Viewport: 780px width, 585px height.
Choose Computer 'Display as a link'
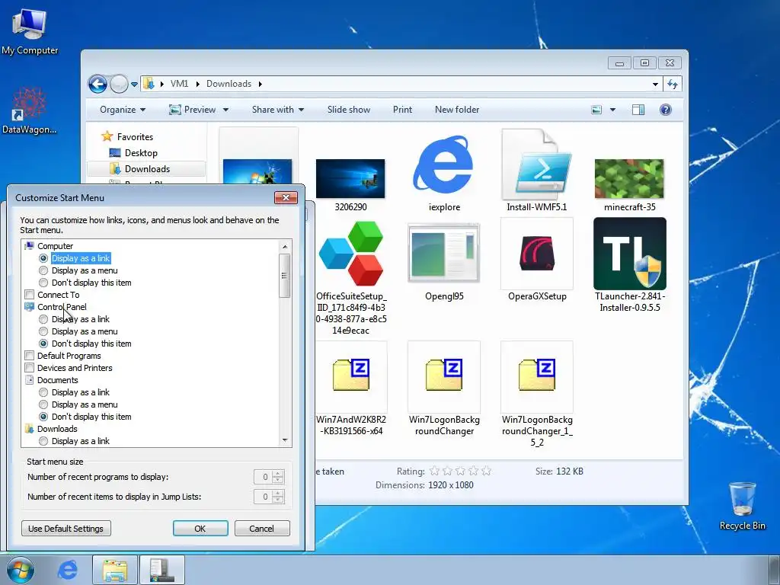pyautogui.click(x=43, y=258)
